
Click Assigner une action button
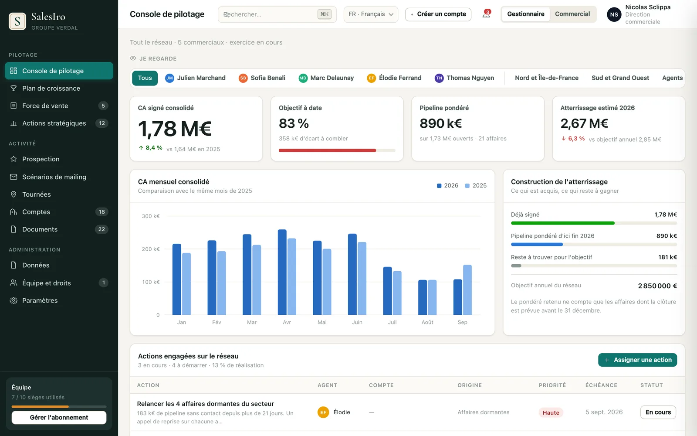click(637, 360)
